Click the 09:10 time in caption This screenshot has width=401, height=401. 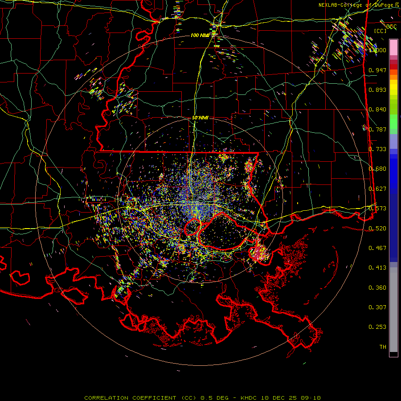click(311, 398)
